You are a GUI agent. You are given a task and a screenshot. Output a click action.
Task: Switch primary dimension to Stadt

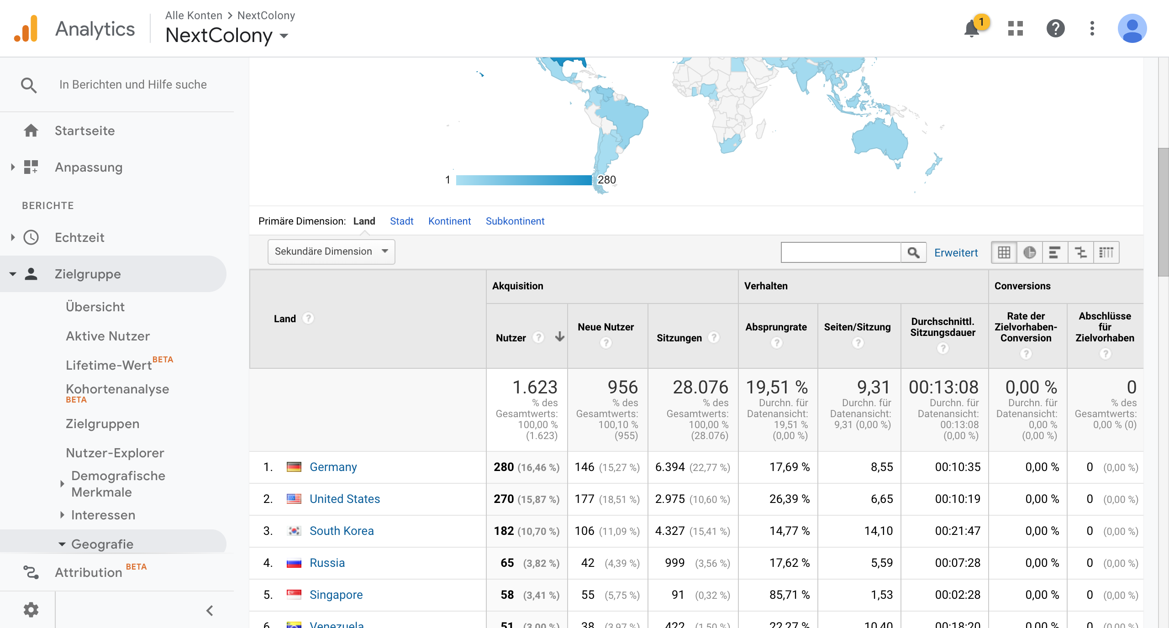click(401, 221)
